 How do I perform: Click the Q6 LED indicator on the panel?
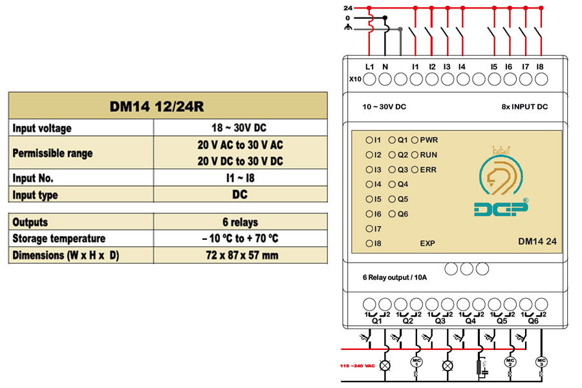coord(392,214)
